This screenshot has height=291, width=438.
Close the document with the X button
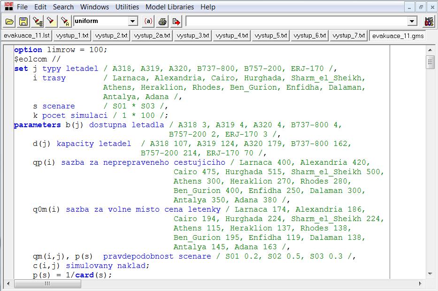tap(432, 7)
